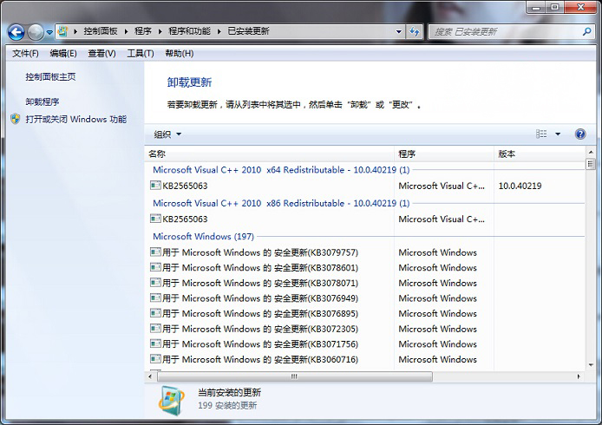This screenshot has height=425, width=602.
Task: Open 卸载程序 in the left pane
Action: point(43,101)
